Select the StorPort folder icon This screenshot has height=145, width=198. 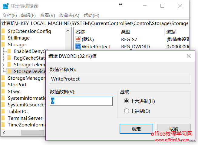(x=3, y=85)
